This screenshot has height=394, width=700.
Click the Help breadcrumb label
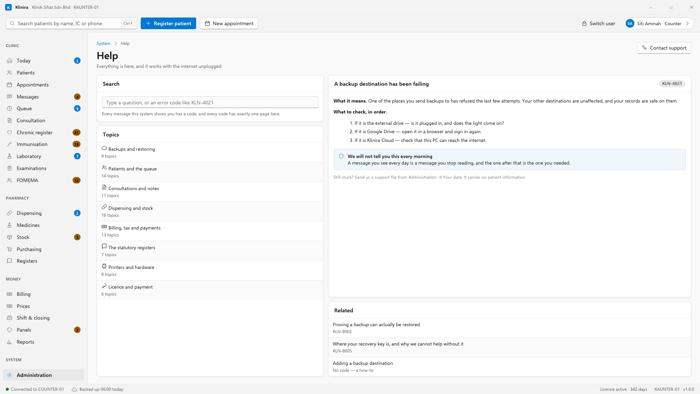tap(125, 43)
